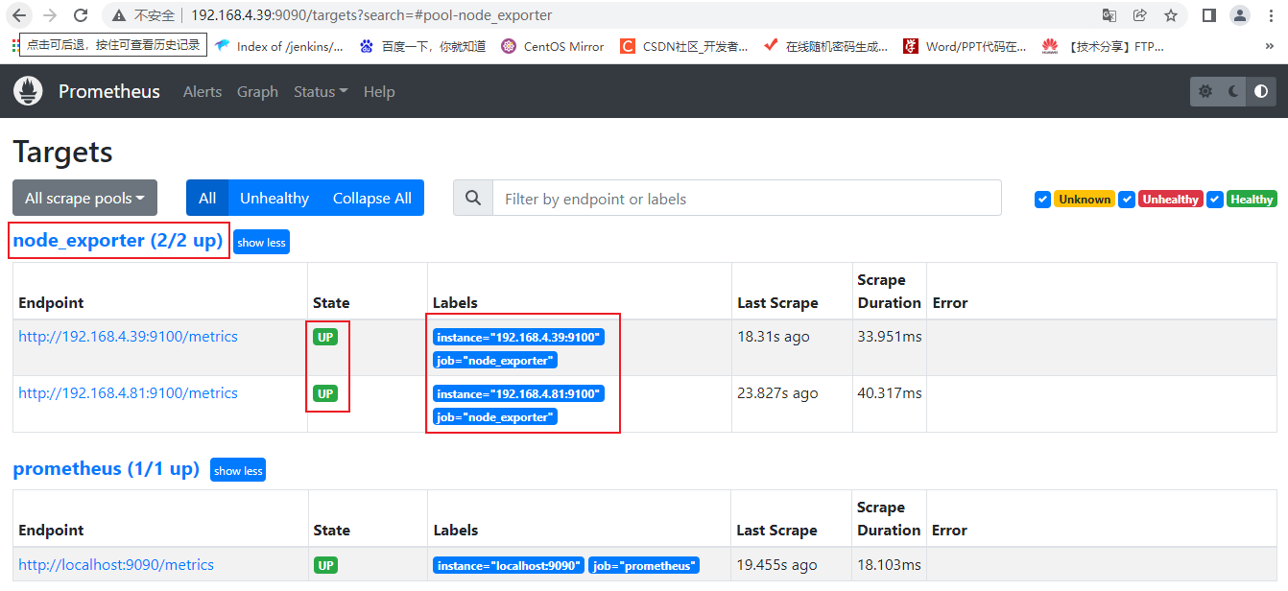
Task: Click instance="192.168.4.39:9100" label badge
Action: 518,338
